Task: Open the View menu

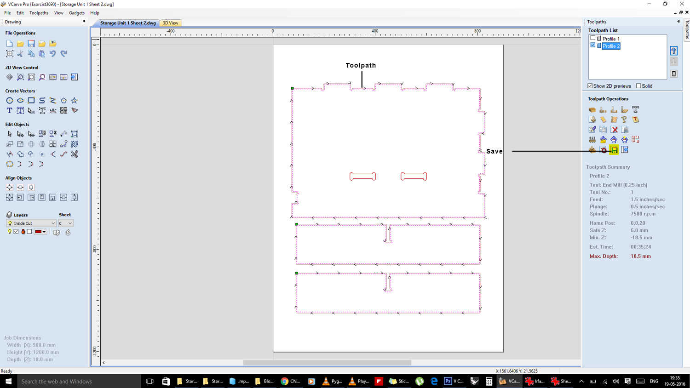Action: (59, 13)
